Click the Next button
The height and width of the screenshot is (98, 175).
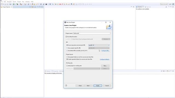click(88, 86)
